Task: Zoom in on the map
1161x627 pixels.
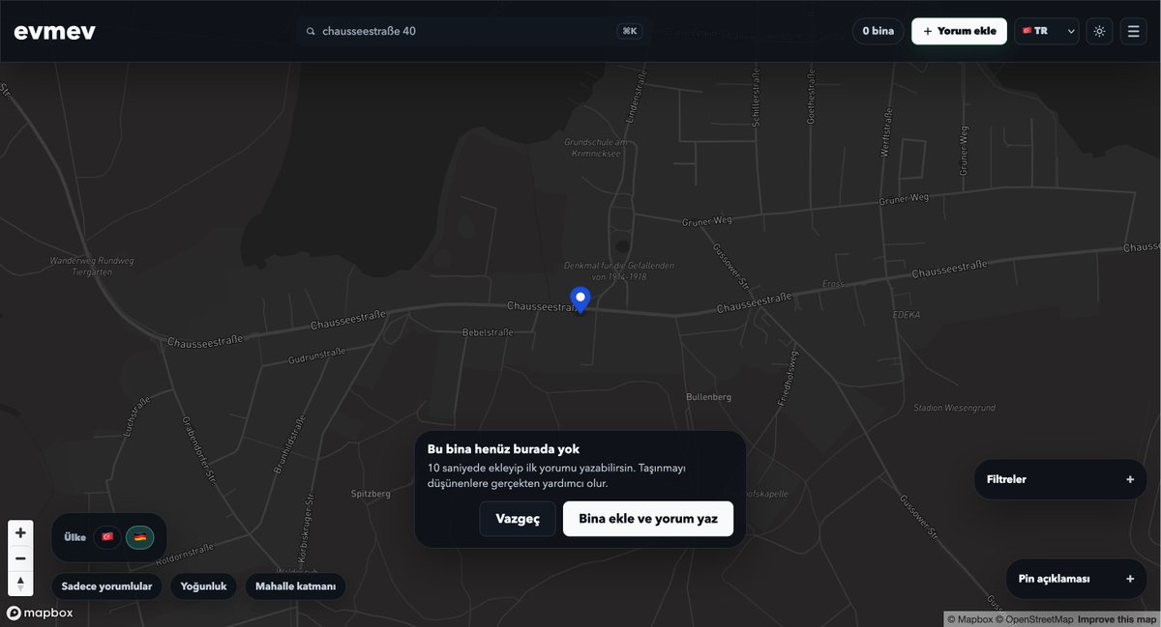Action: [20, 532]
